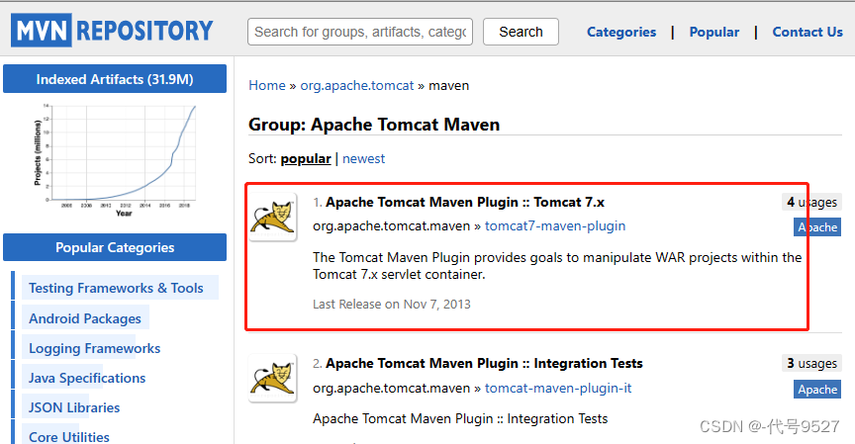855x444 pixels.
Task: Navigate to Home breadcrumb link
Action: pyautogui.click(x=266, y=86)
